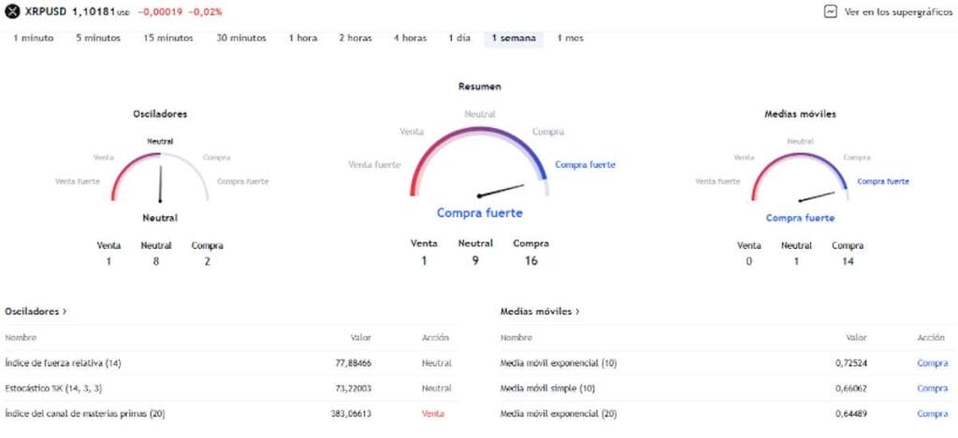
Task: Click Nombre column header in Osciladores table
Action: [x=21, y=338]
